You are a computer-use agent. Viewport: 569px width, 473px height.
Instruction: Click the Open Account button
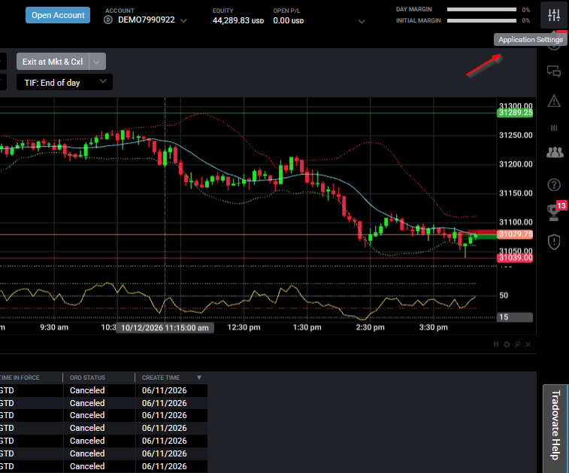[58, 15]
